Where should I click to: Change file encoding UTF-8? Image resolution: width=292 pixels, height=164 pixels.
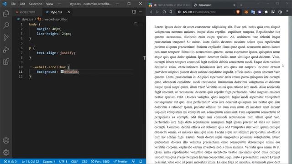click(x=63, y=161)
